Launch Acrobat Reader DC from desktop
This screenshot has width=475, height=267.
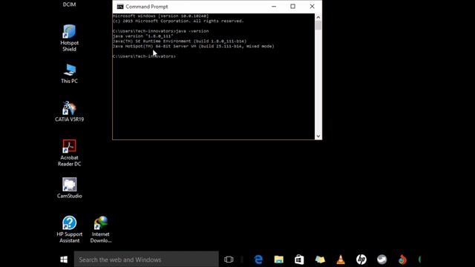(69, 153)
